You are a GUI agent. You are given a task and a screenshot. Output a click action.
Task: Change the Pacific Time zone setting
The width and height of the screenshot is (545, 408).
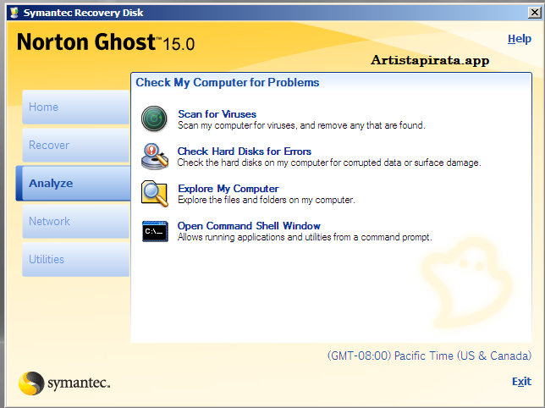429,356
